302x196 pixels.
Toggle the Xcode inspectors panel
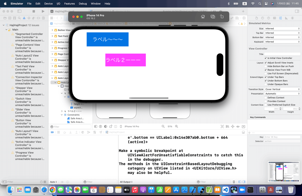[297, 11]
